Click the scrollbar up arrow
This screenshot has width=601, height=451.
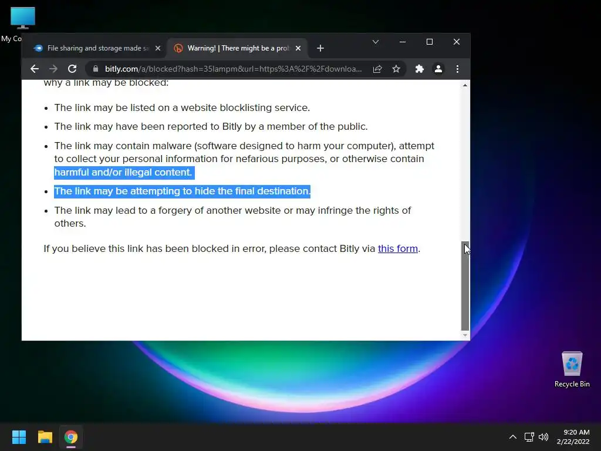pos(465,85)
